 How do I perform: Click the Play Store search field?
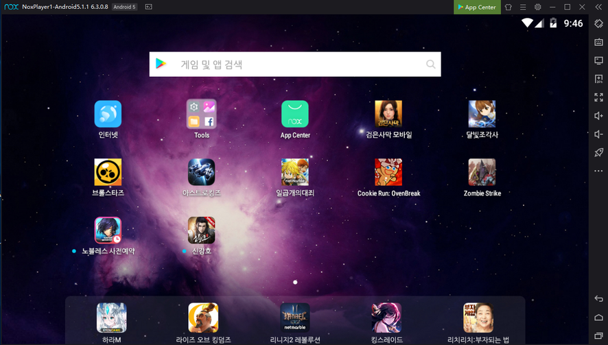(x=295, y=64)
